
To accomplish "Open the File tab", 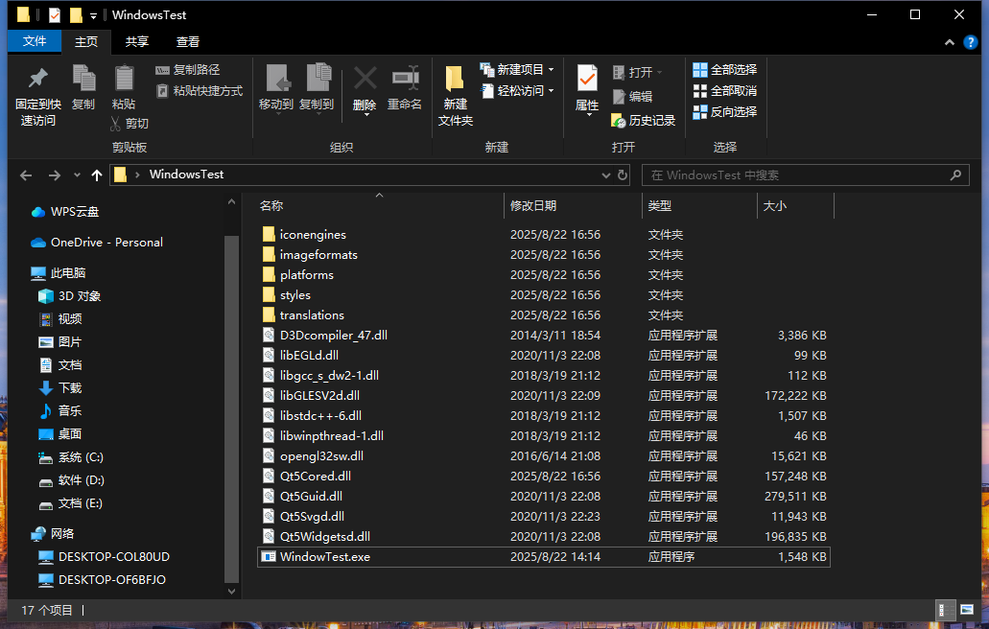I will click(35, 41).
